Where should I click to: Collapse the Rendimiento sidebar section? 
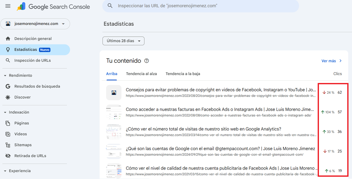click(x=5, y=76)
